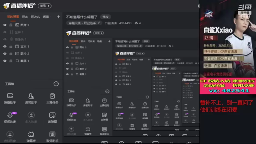256x144 pixels.
Task: Hide the 图片 3 source with its eye
Action: click(x=5, y=25)
